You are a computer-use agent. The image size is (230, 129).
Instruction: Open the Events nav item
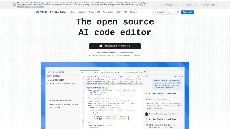point(133,12)
